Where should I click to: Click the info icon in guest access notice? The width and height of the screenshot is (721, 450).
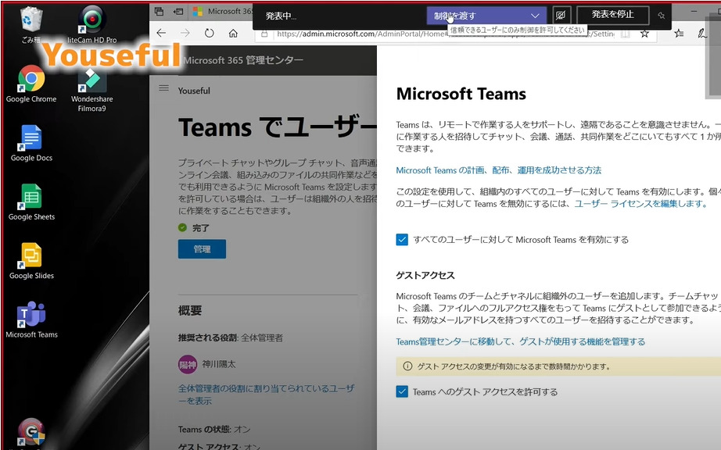point(407,366)
